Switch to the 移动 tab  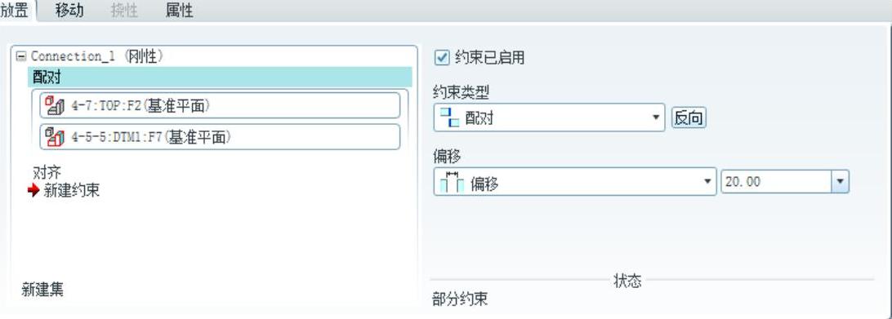point(69,10)
